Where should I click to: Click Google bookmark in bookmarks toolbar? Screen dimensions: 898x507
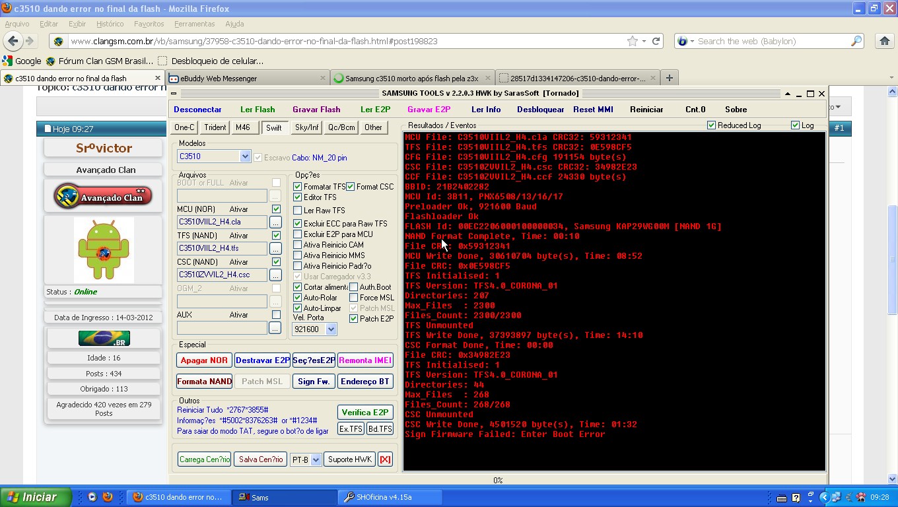(x=22, y=61)
